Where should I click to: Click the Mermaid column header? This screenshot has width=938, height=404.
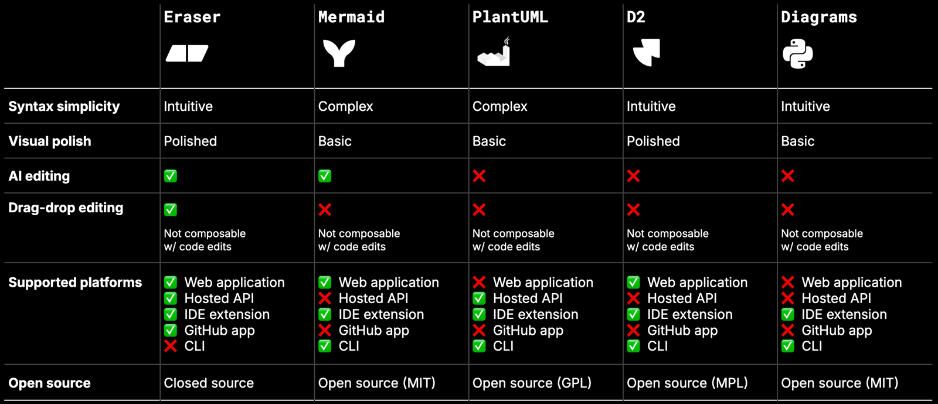point(351,17)
